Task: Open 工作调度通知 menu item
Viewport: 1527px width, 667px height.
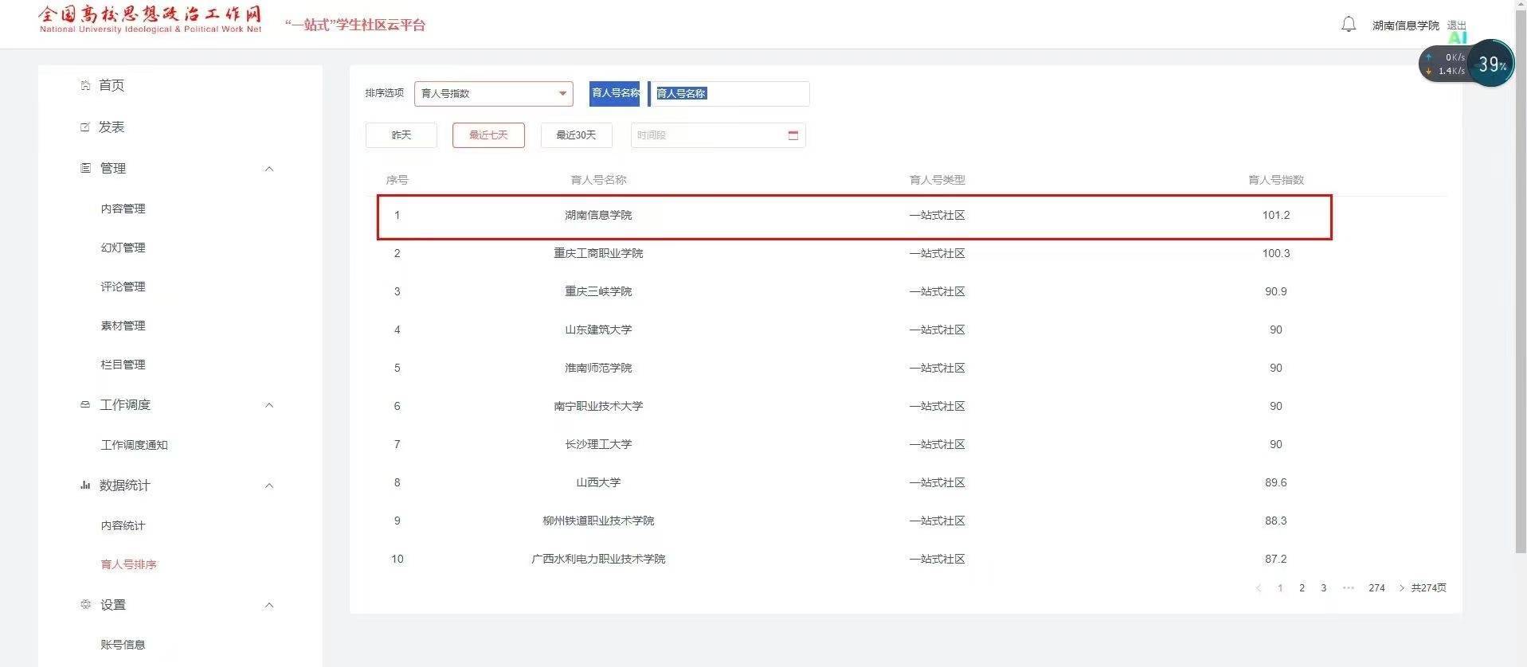Action: (134, 445)
